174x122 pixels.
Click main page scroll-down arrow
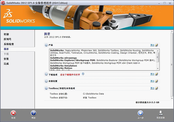coord(172,98)
